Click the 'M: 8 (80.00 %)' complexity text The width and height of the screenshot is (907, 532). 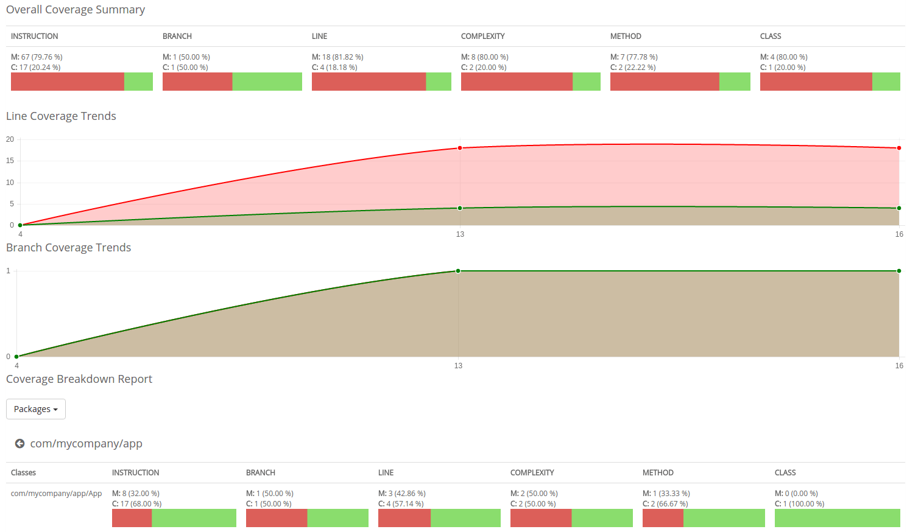pyautogui.click(x=485, y=57)
